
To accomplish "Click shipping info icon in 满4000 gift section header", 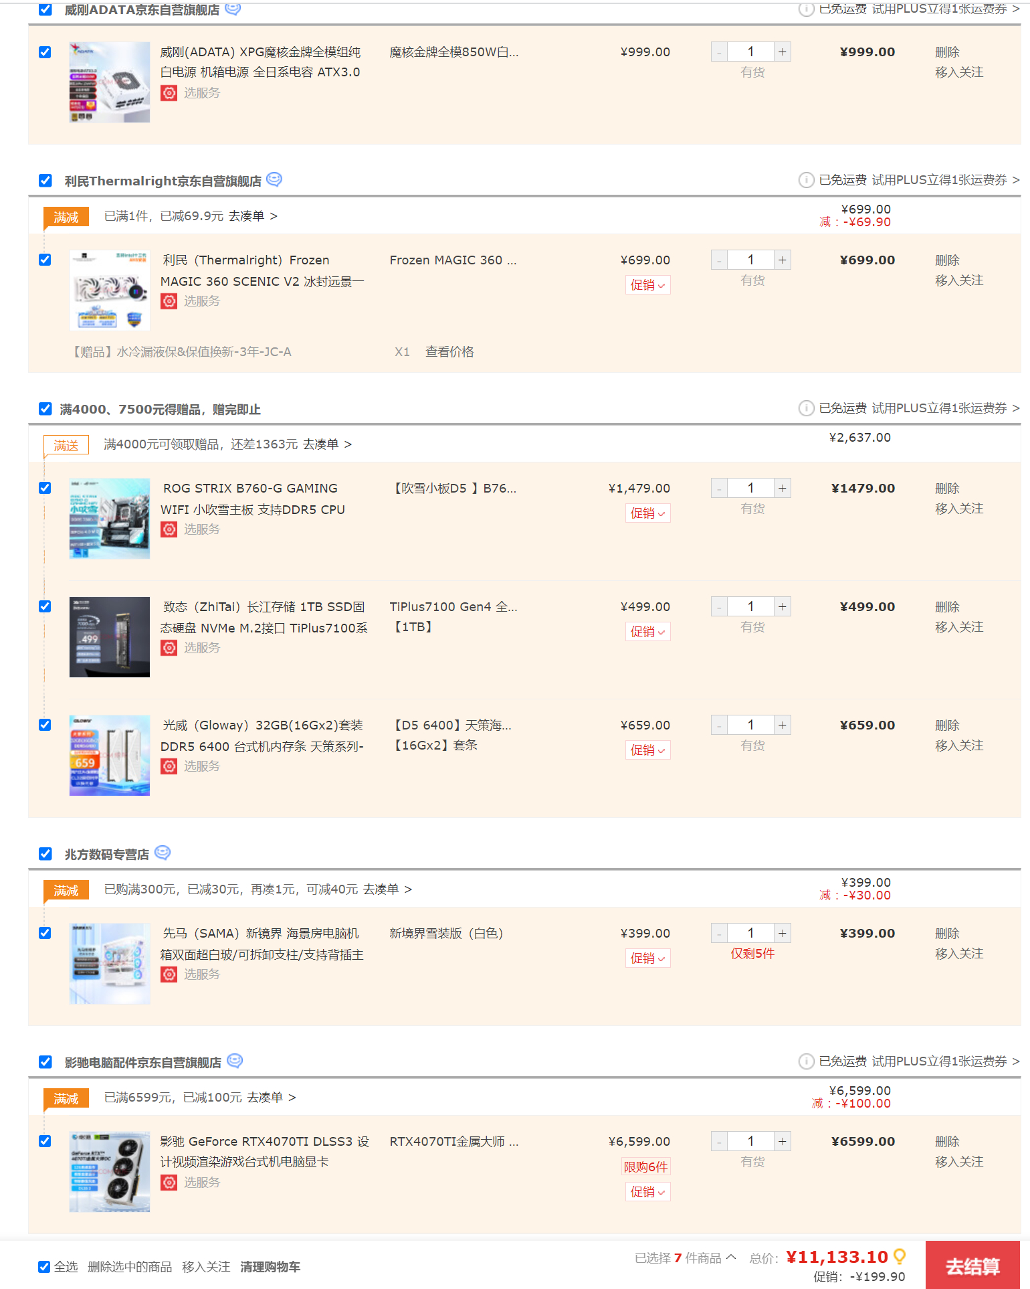I will (x=806, y=408).
